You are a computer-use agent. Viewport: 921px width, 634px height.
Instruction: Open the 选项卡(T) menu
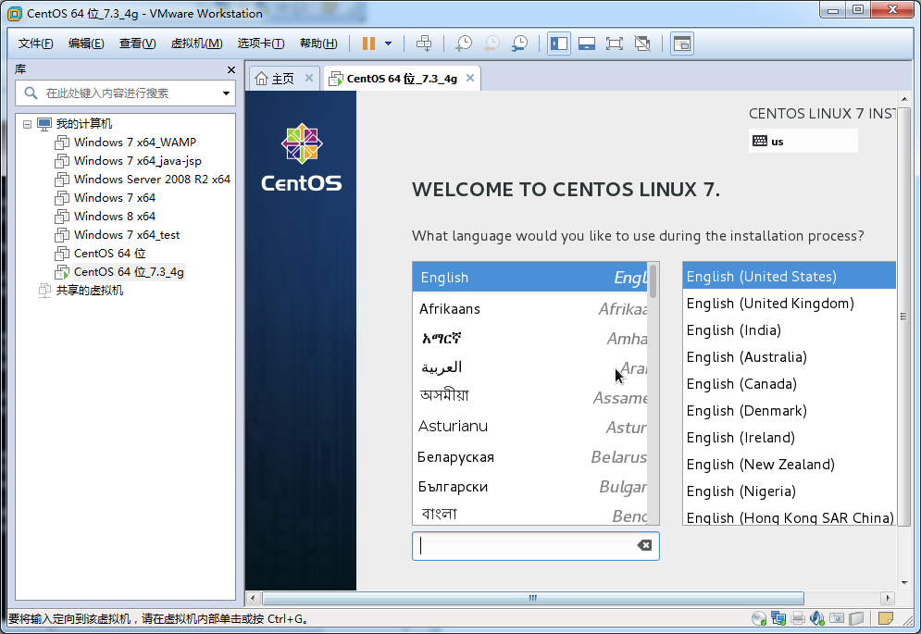[x=261, y=44]
